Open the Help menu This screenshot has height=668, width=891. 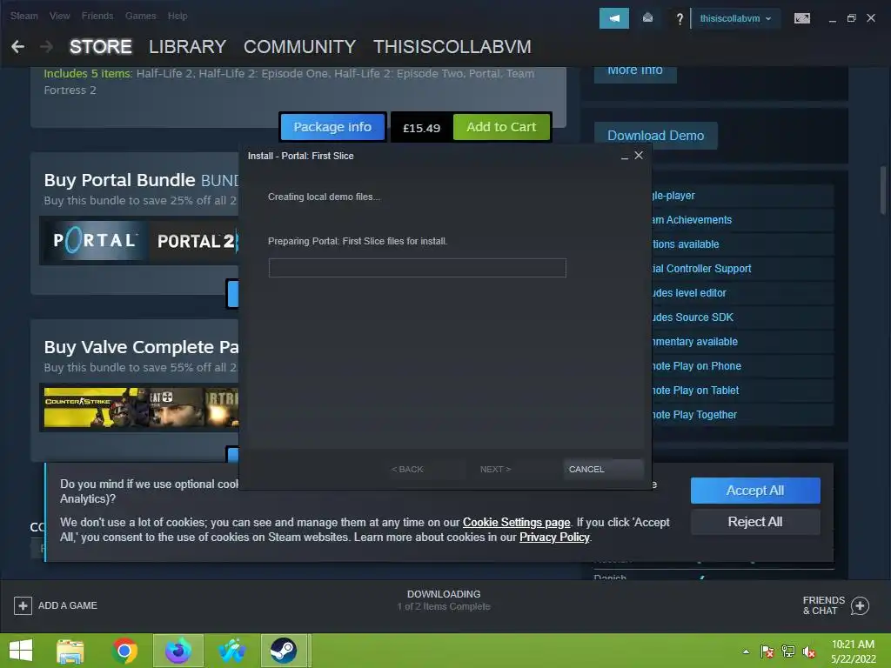coord(178,16)
